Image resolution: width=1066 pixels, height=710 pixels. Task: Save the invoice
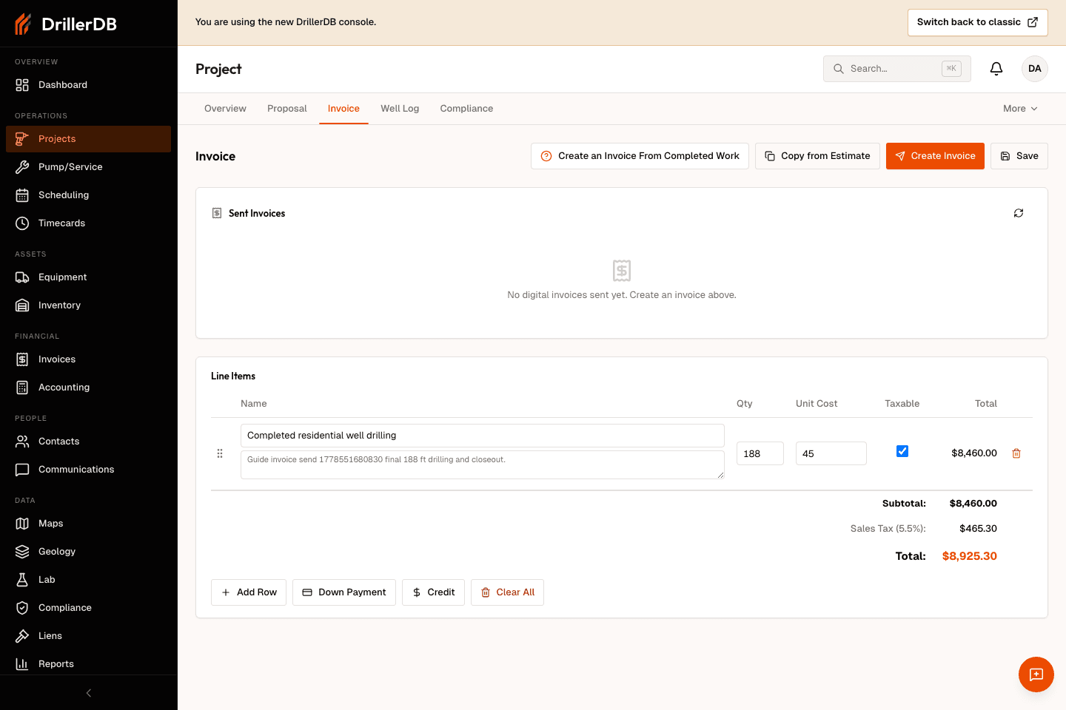tap(1019, 156)
